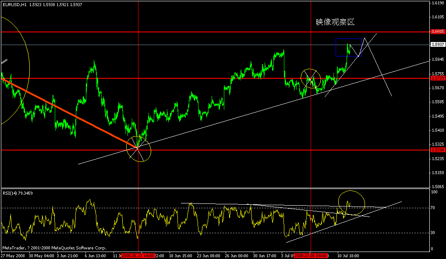Click the 1.5845 price scale value
This screenshot has height=259, width=446.
click(438, 59)
